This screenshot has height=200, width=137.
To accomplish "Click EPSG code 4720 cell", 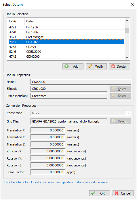I will pos(16,32).
